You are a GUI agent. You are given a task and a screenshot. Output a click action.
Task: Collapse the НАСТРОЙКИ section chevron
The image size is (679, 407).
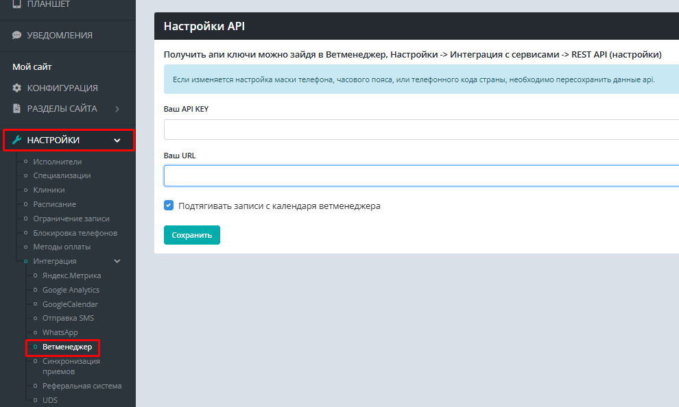click(x=117, y=140)
